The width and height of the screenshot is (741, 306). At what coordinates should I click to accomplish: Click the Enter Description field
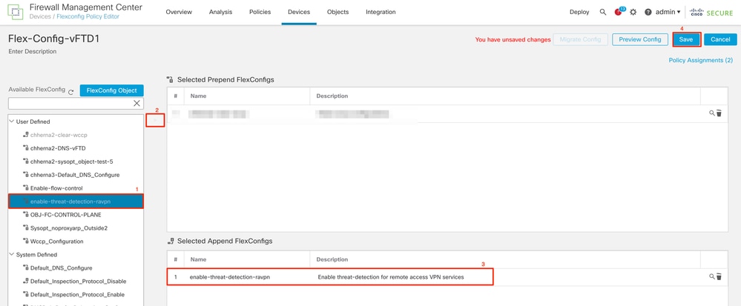pyautogui.click(x=32, y=51)
